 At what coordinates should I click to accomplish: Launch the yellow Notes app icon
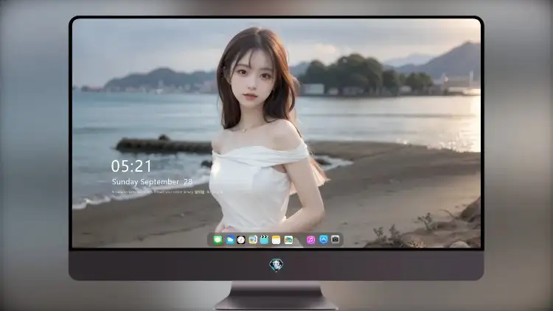(x=276, y=240)
